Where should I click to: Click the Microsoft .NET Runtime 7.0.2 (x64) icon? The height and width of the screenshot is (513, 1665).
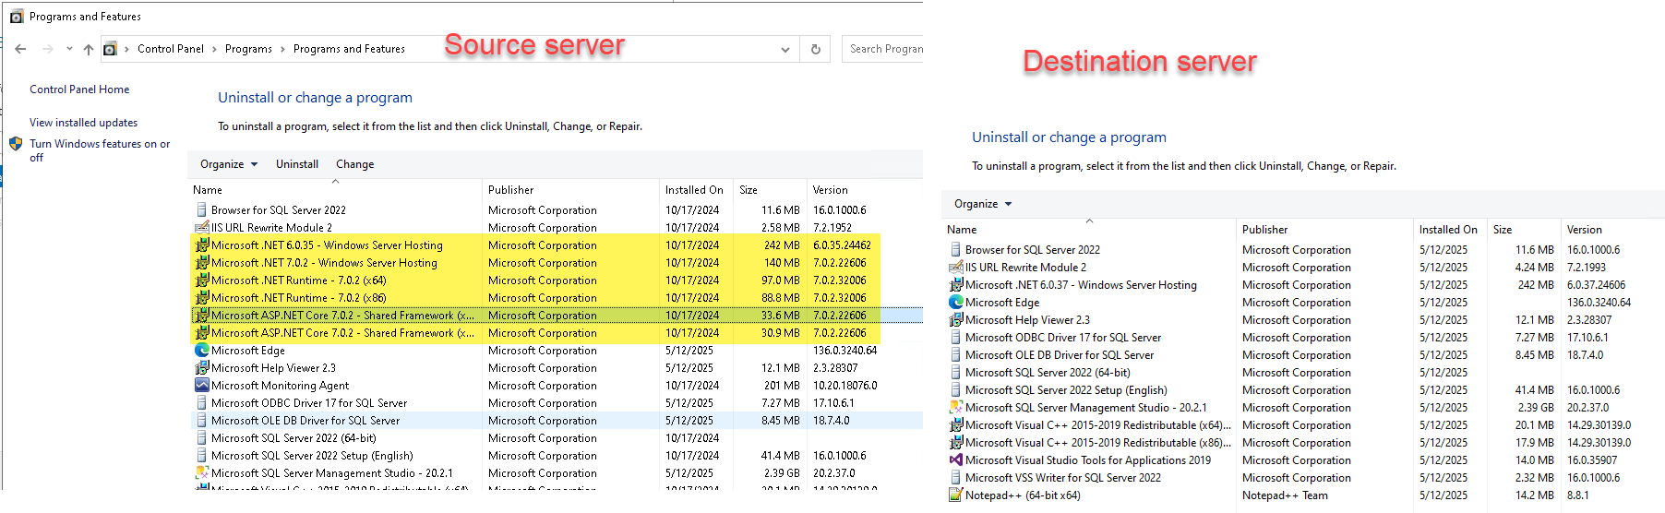202,280
